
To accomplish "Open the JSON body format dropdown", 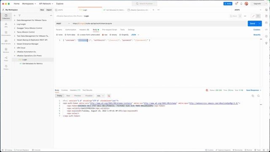I will pyautogui.click(x=135, y=35).
